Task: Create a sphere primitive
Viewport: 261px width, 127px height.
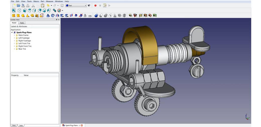Action: [x=23, y=15]
